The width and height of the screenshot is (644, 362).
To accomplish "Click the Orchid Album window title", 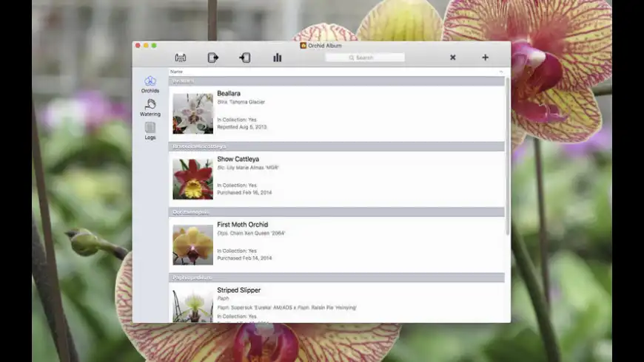I will [x=324, y=46].
